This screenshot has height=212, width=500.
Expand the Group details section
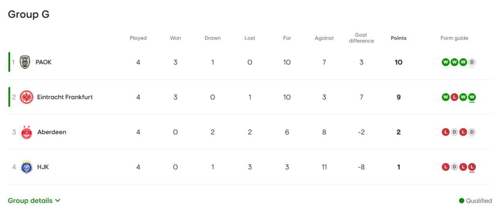click(30, 201)
